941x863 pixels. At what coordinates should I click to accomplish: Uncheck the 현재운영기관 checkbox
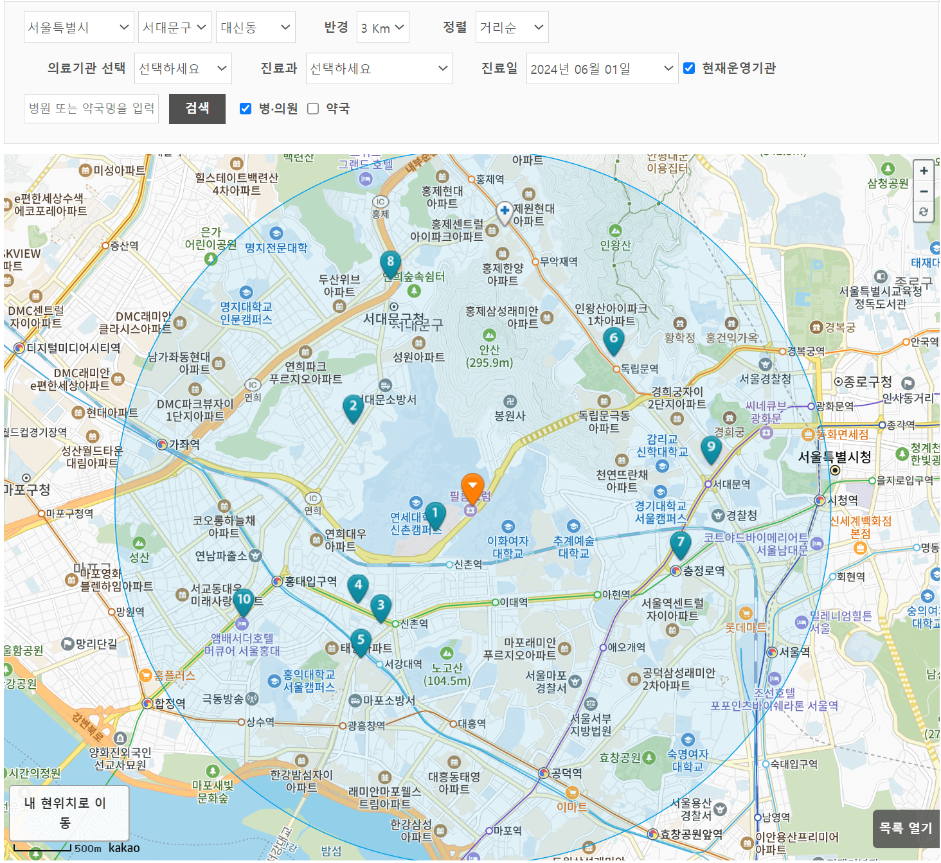(689, 67)
